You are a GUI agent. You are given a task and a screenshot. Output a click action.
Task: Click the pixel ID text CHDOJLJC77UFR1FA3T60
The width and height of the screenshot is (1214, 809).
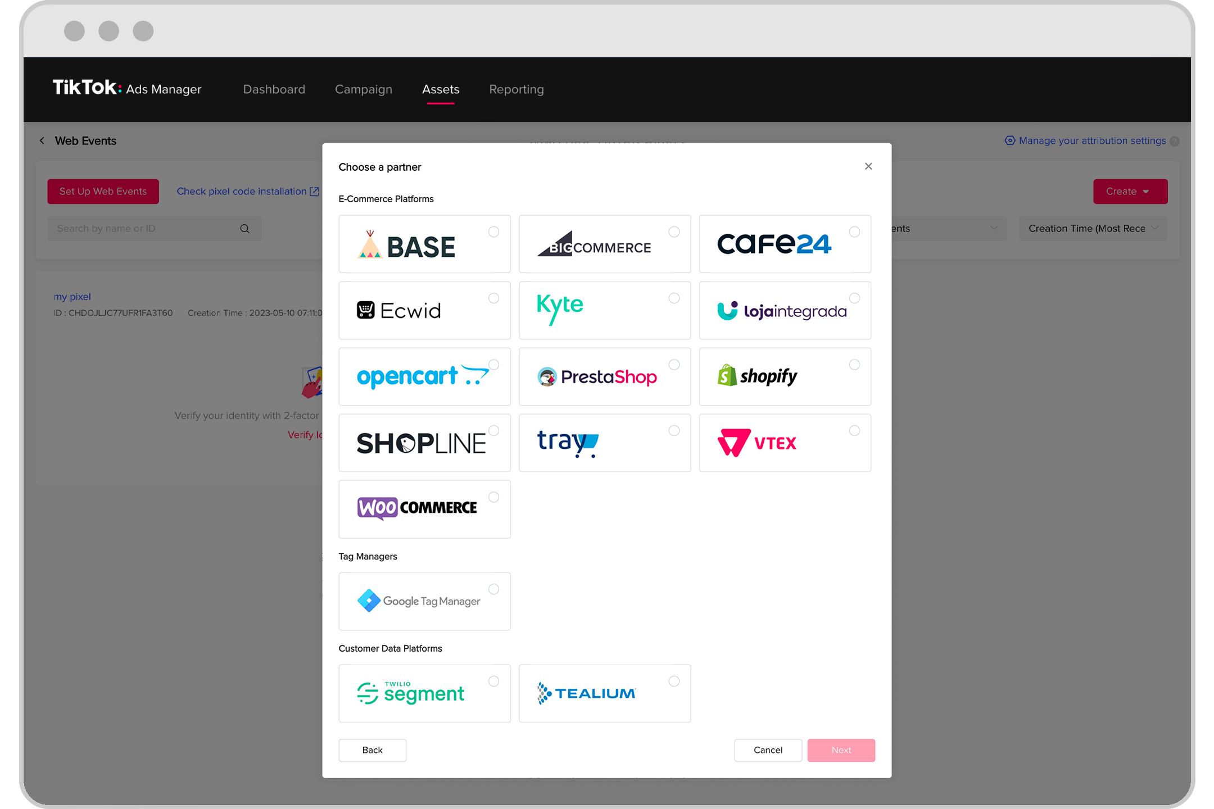(x=120, y=313)
